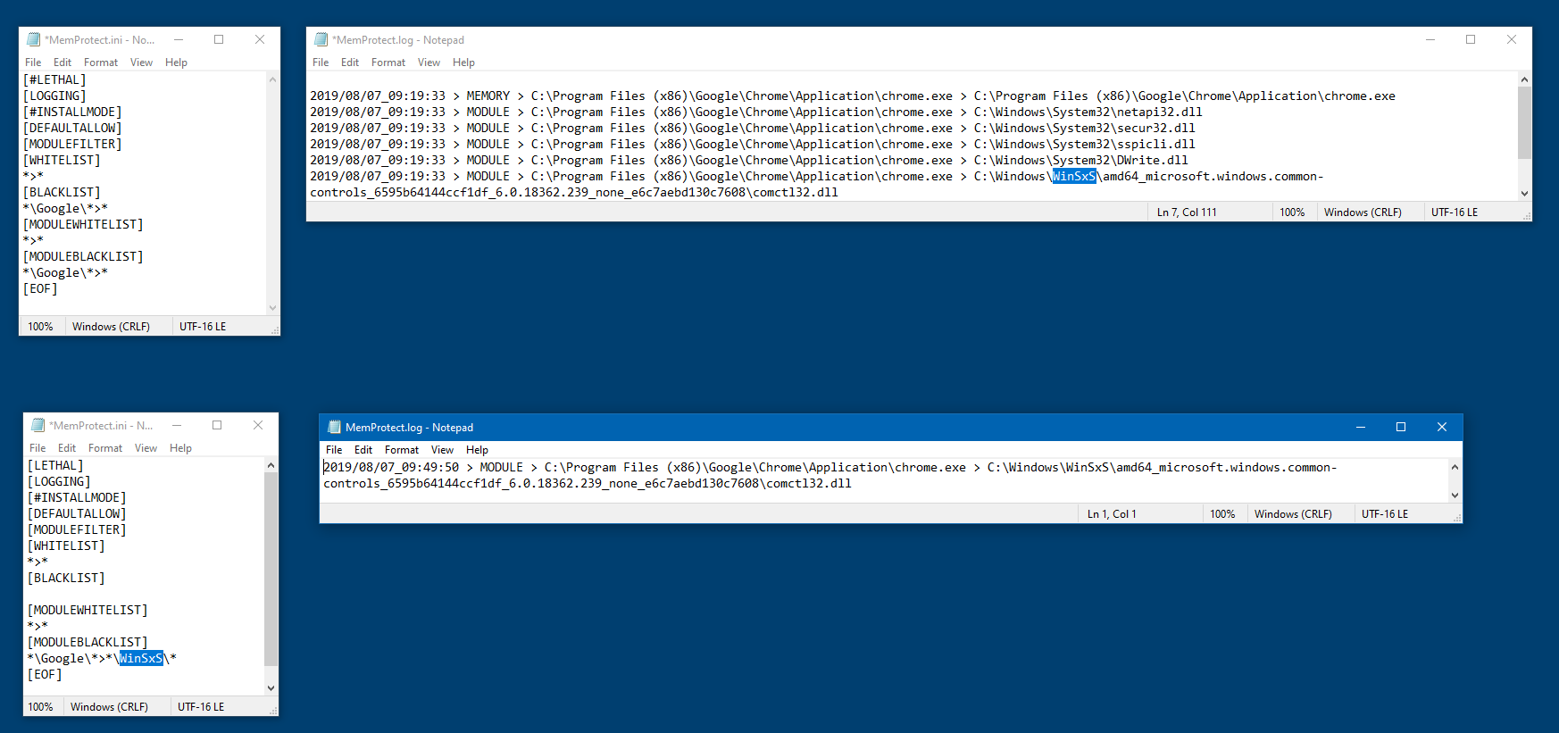1559x733 pixels.
Task: Maximize the 09:19:33 MemProtect.log window
Action: pos(1471,39)
